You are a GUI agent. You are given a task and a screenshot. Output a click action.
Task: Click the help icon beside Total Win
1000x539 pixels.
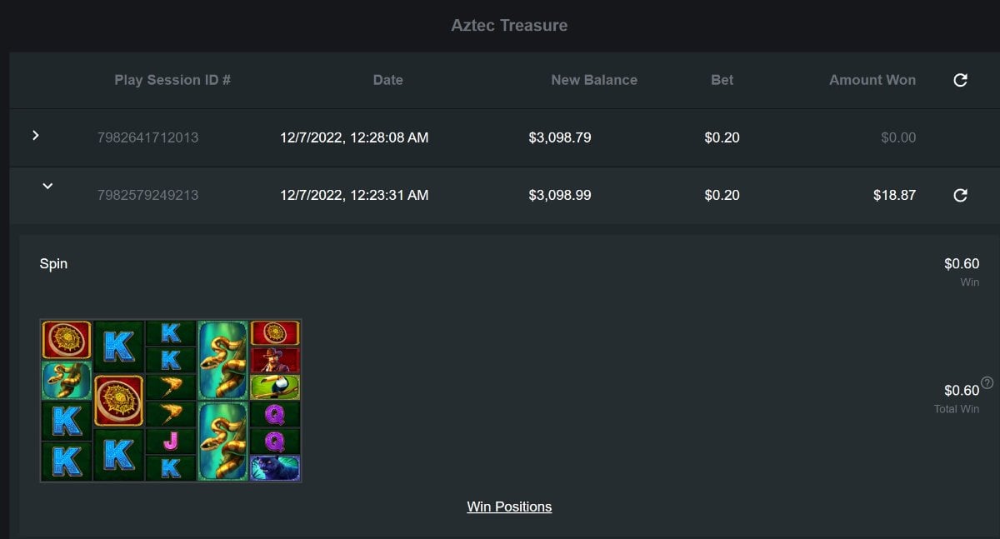987,383
